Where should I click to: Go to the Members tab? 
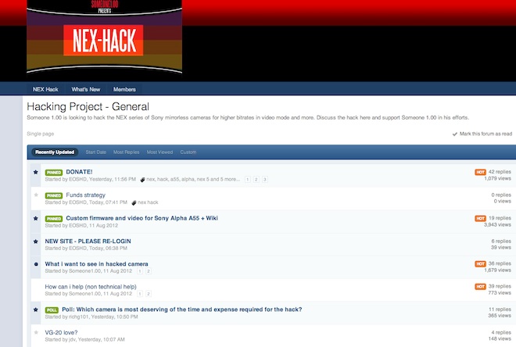tap(124, 89)
